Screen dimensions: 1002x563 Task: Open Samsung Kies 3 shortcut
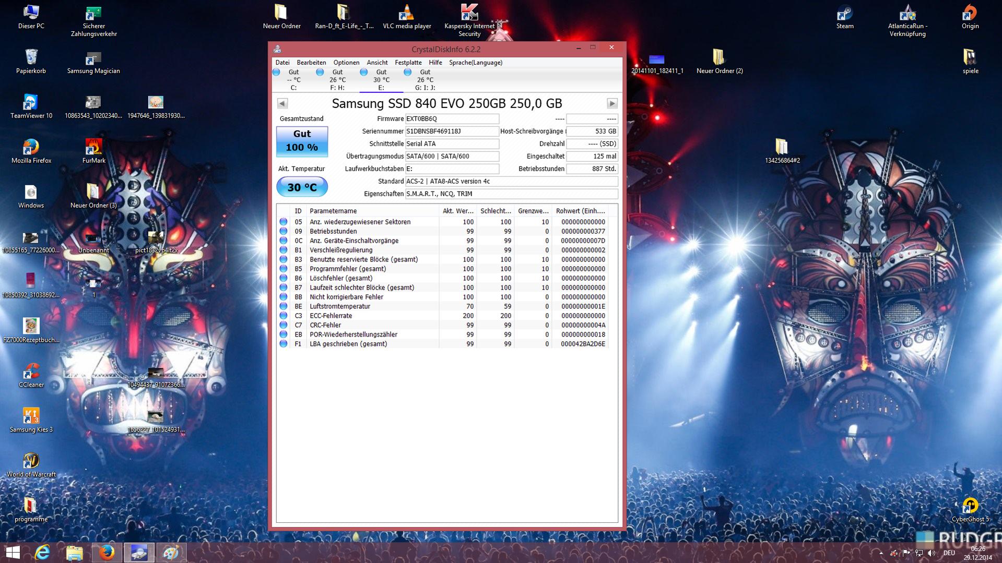(x=31, y=421)
